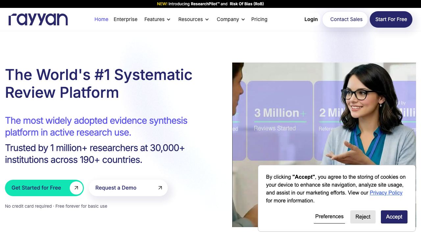The width and height of the screenshot is (421, 237).
Task: Open the Company menu
Action: [x=231, y=19]
